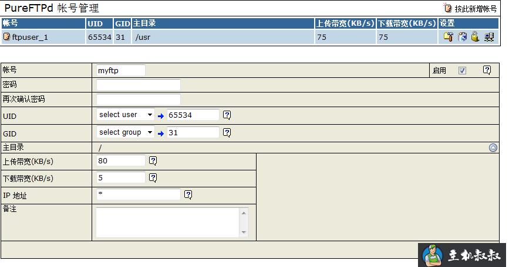Click the 备注 textarea scroll up arrow
Viewport: 509px width, 267px height.
click(x=244, y=213)
